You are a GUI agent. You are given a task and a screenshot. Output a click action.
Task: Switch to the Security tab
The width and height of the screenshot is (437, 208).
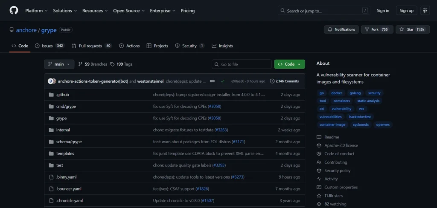click(189, 46)
